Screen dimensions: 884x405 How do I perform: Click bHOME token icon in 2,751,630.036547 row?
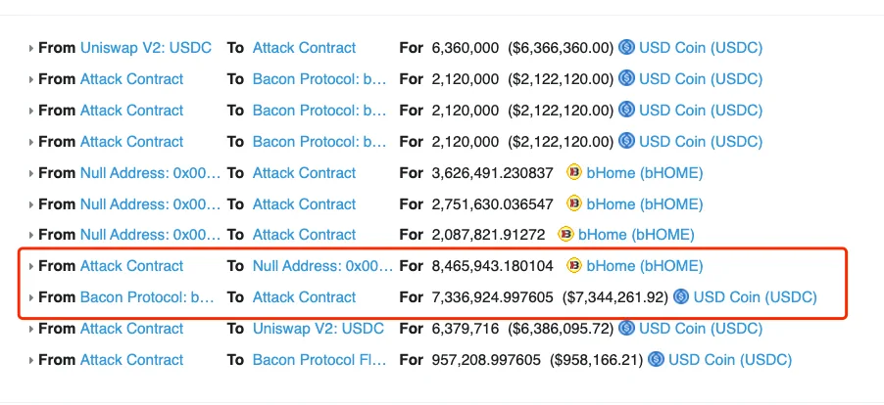pyautogui.click(x=574, y=203)
